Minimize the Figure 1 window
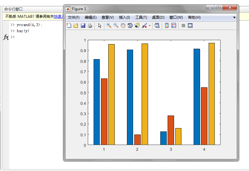The image size is (249, 171). tap(210, 7)
